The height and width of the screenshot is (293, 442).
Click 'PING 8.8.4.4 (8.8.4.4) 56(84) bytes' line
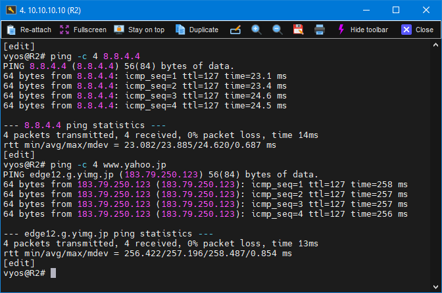[x=118, y=66]
